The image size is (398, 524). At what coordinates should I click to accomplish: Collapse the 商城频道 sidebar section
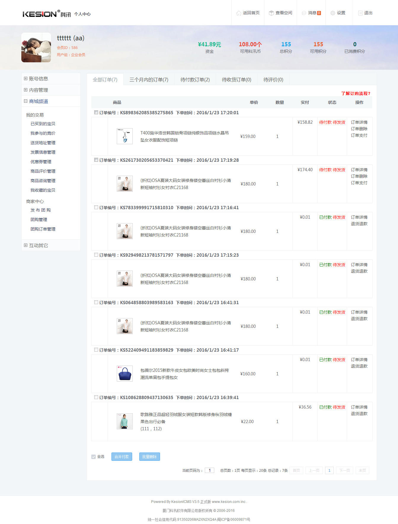point(26,101)
